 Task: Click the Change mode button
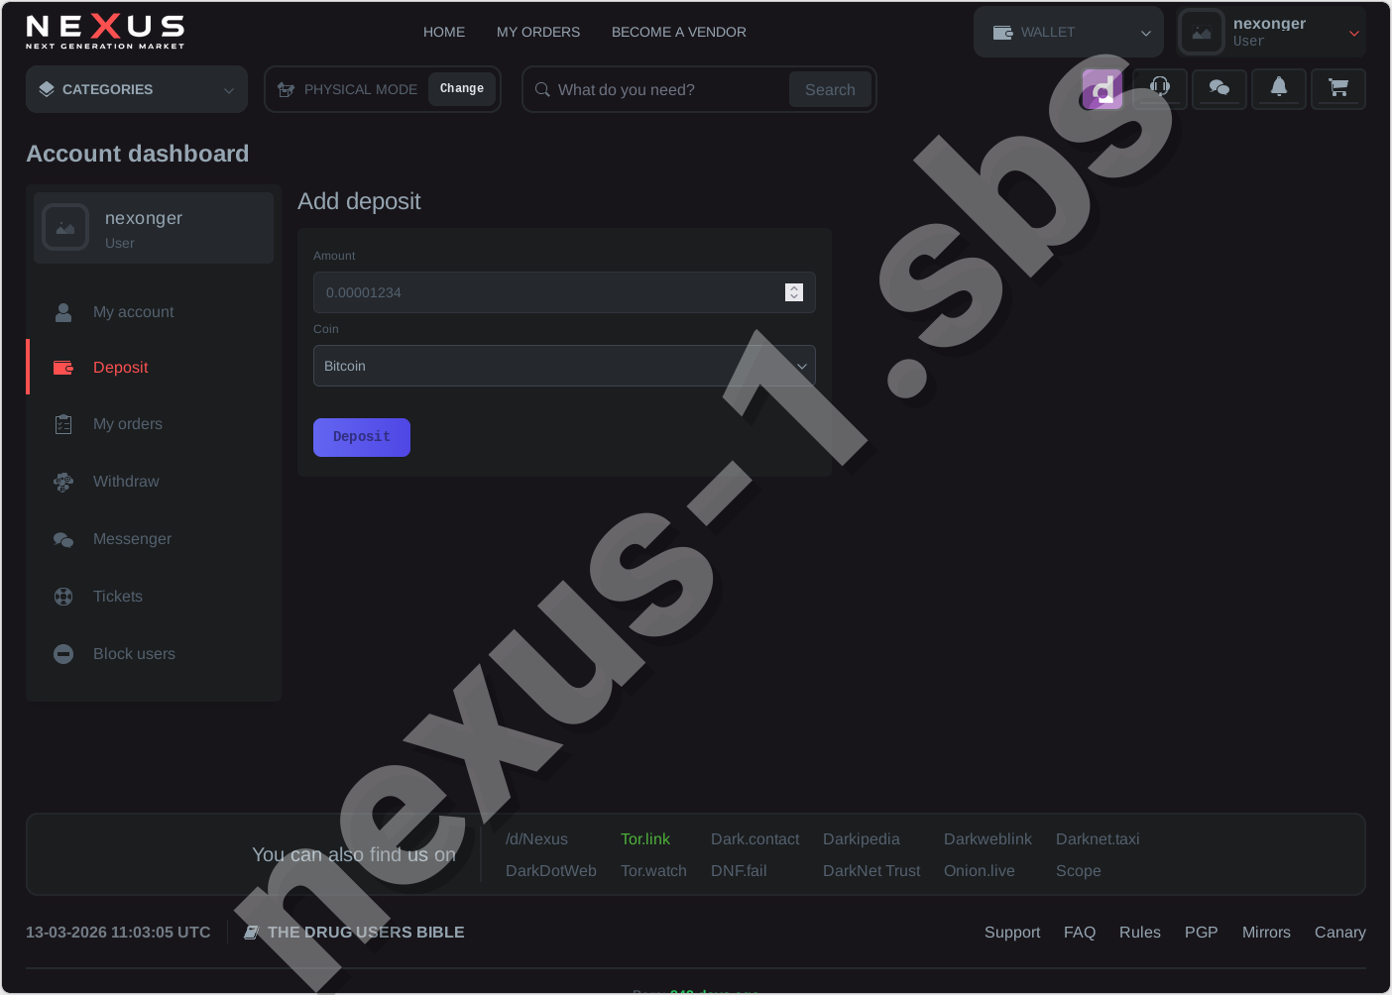462,89
